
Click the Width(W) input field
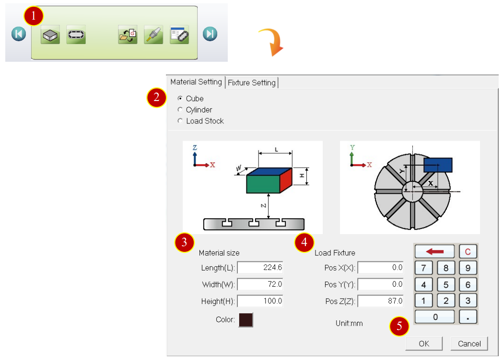coord(260,284)
